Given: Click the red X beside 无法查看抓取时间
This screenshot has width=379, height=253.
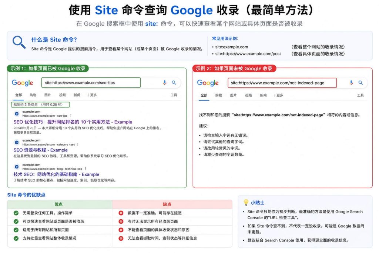Looking at the screenshot, I should pyautogui.click(x=121, y=238).
